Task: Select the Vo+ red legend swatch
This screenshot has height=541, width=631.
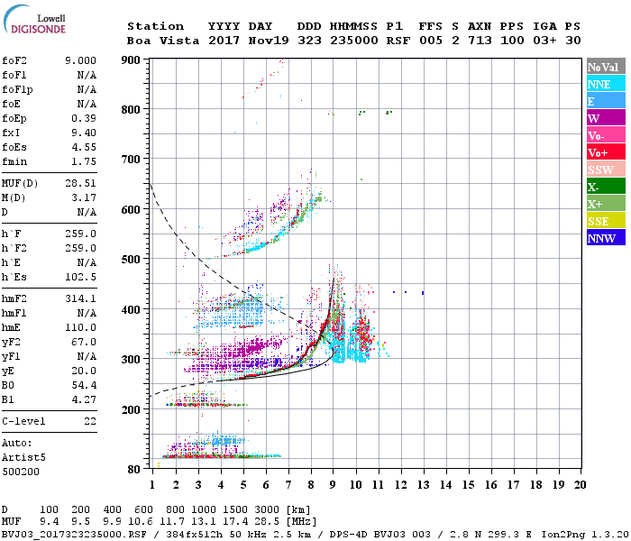Action: click(606, 152)
